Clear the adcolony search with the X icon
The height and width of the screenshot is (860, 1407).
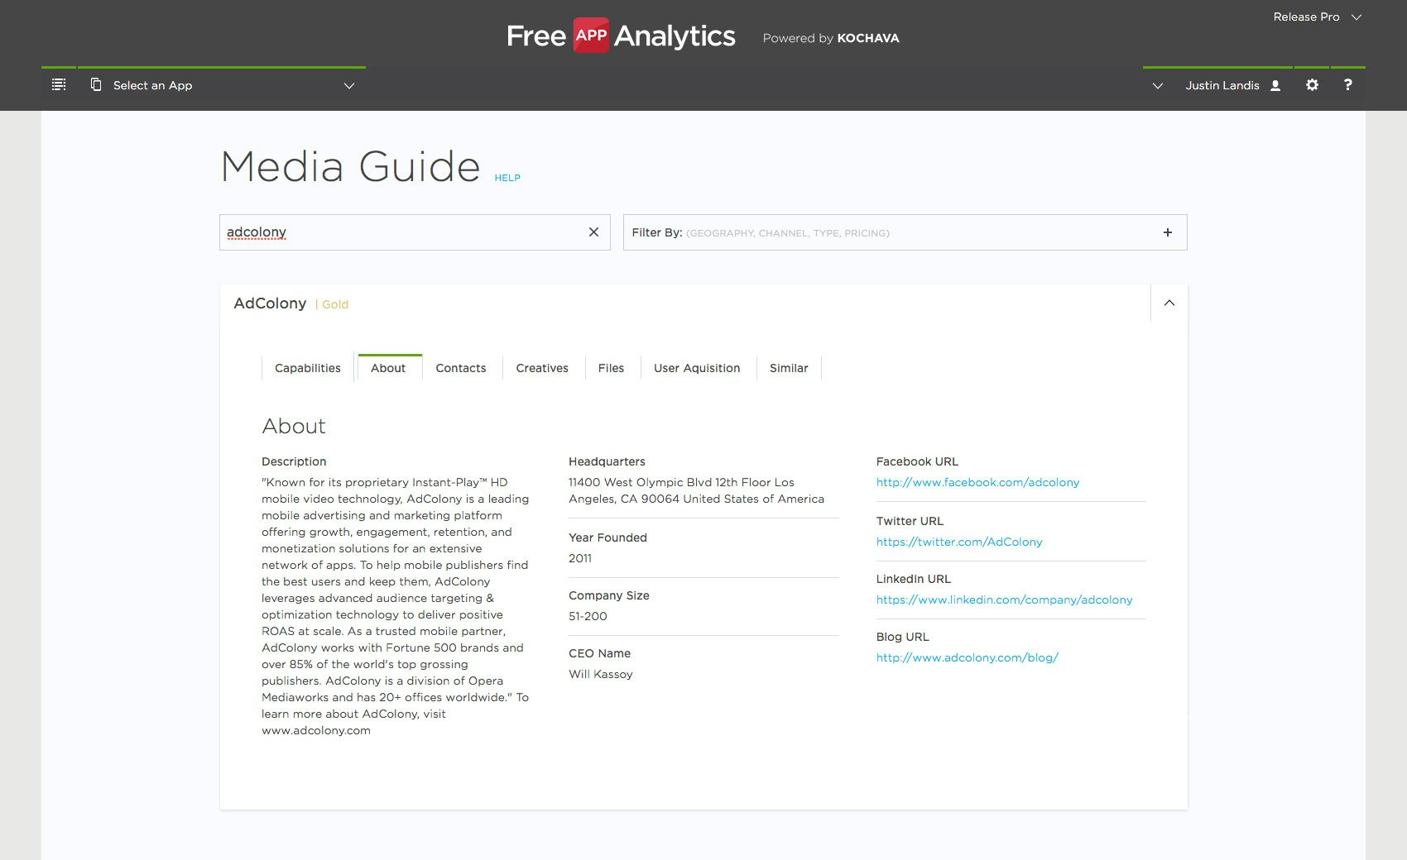coord(593,232)
